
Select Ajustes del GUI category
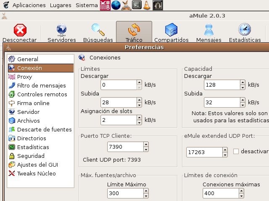click(x=41, y=165)
